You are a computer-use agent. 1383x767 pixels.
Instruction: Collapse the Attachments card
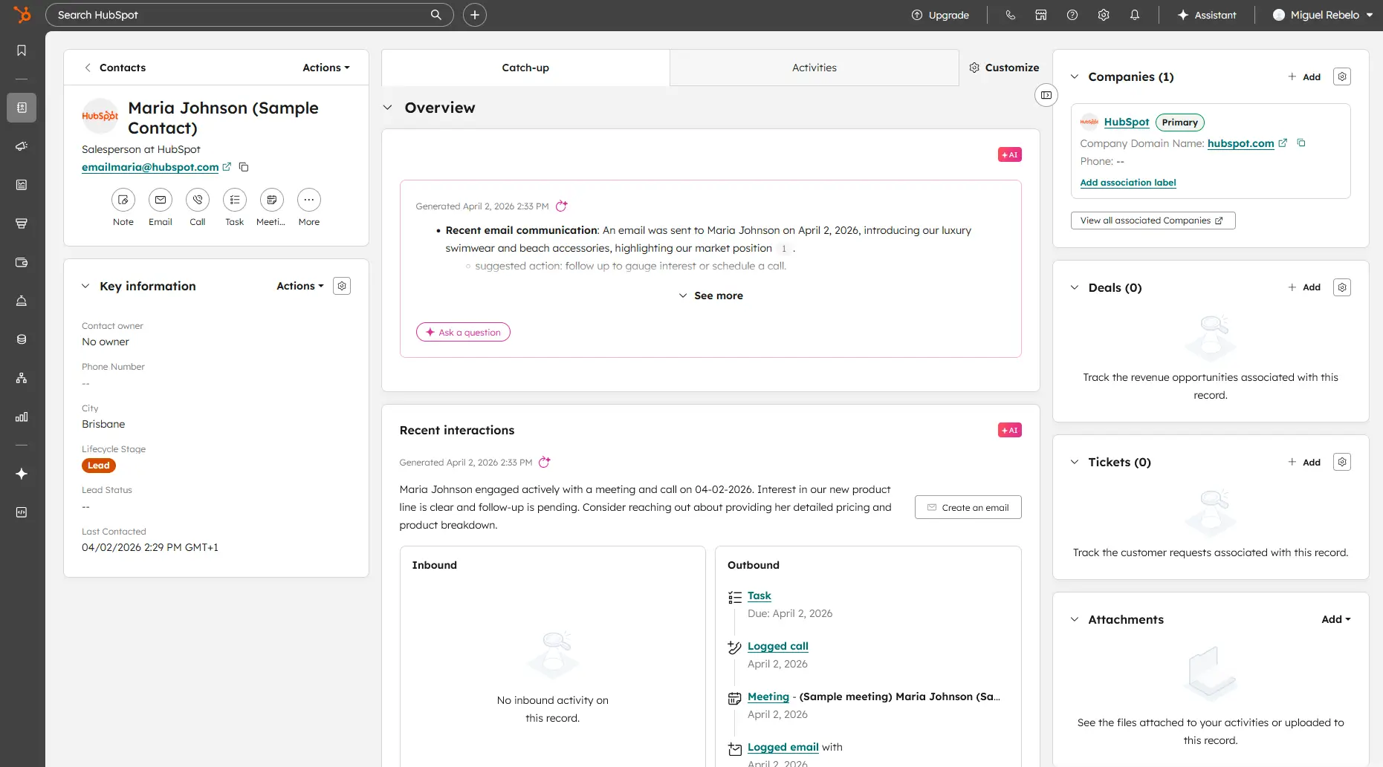[1075, 619]
